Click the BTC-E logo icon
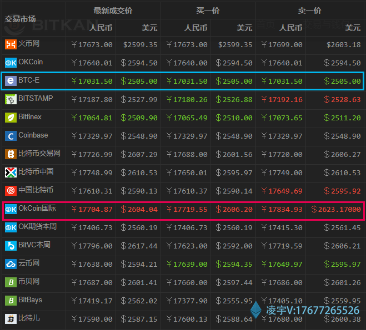Viewport: 366px width, 330px height. tap(11, 81)
